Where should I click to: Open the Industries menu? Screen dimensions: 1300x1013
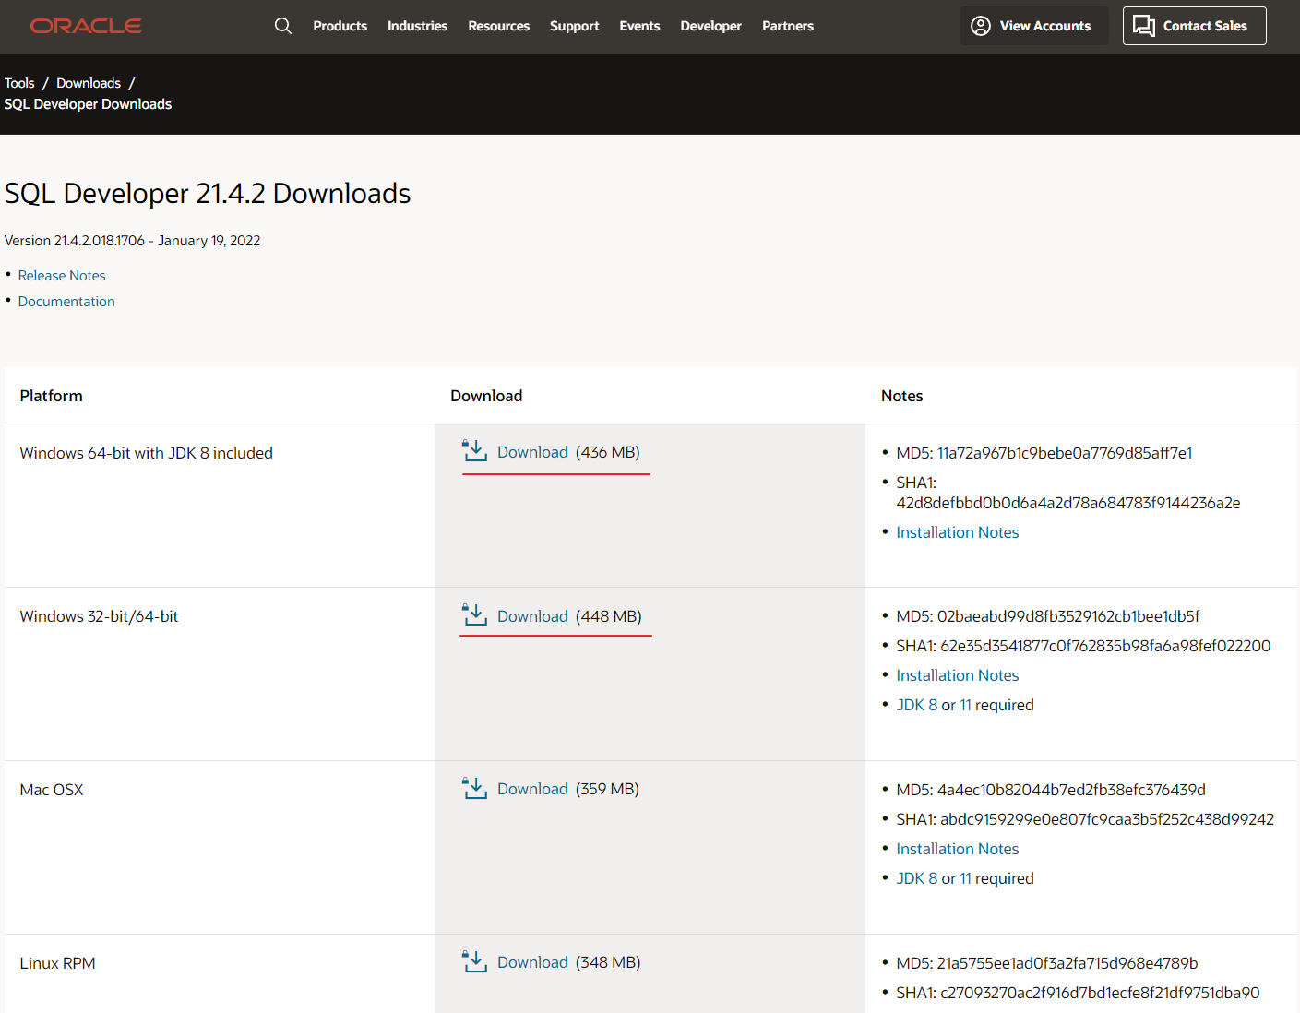click(x=417, y=26)
